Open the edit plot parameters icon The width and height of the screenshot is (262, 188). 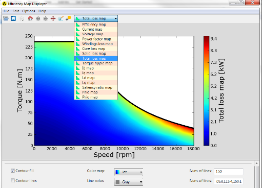(x=61, y=18)
